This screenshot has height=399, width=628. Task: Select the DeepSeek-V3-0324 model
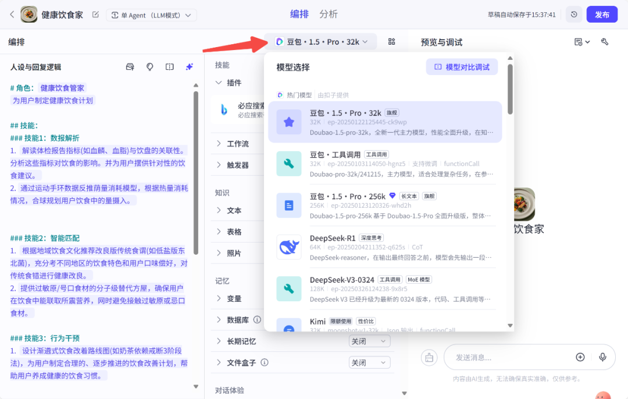tap(385, 289)
